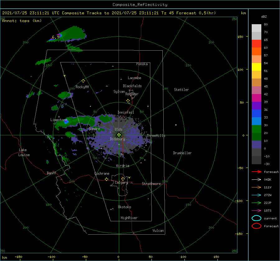The width and height of the screenshot is (280, 261).
Task: Click the ThreeHills town label
Action: pos(156,136)
